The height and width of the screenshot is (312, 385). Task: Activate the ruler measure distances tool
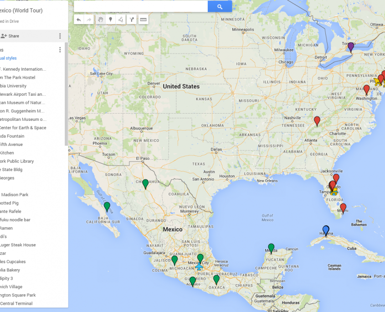[x=143, y=19]
